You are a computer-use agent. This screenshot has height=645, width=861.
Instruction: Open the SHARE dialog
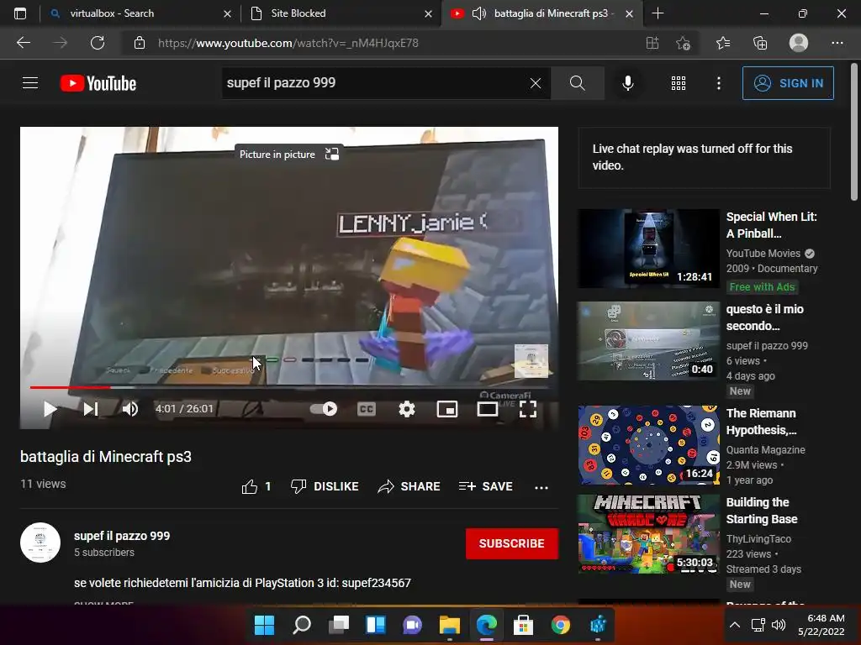click(409, 486)
